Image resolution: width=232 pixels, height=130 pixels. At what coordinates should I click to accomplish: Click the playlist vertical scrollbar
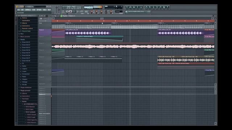click(x=216, y=53)
